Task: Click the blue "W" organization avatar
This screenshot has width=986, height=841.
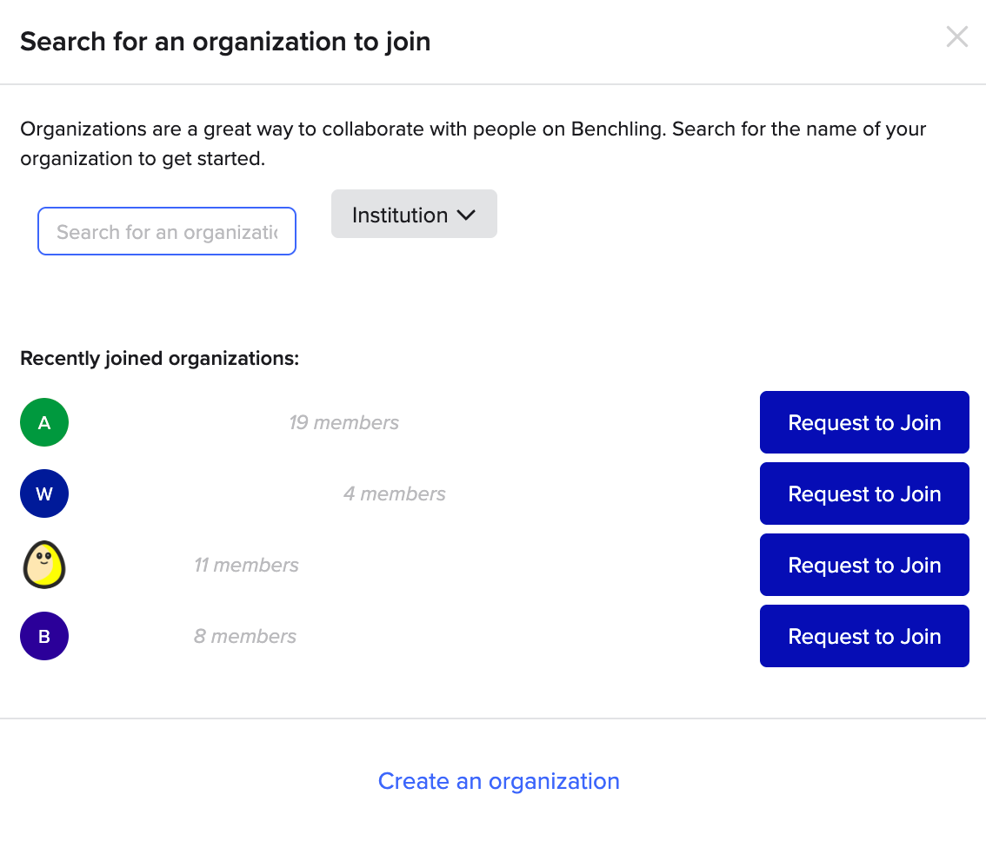Action: pyautogui.click(x=44, y=494)
